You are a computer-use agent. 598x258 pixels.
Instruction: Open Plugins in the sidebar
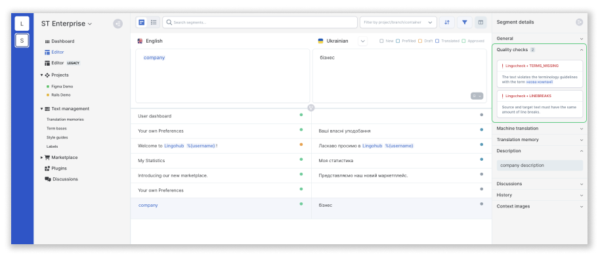click(59, 168)
